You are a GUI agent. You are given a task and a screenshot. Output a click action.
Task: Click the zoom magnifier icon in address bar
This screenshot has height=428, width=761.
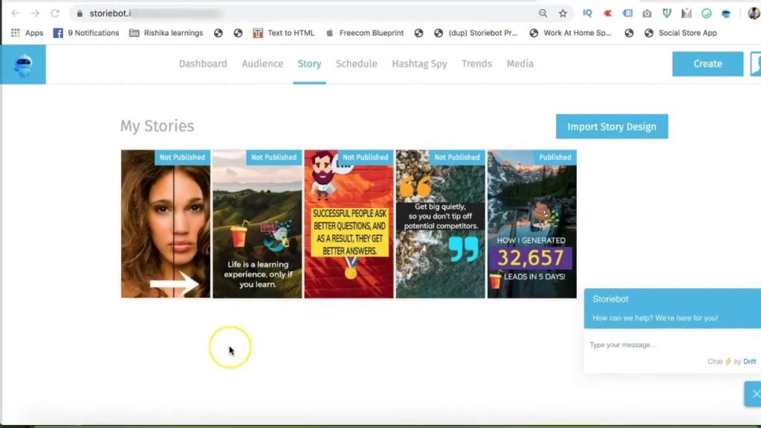(543, 13)
